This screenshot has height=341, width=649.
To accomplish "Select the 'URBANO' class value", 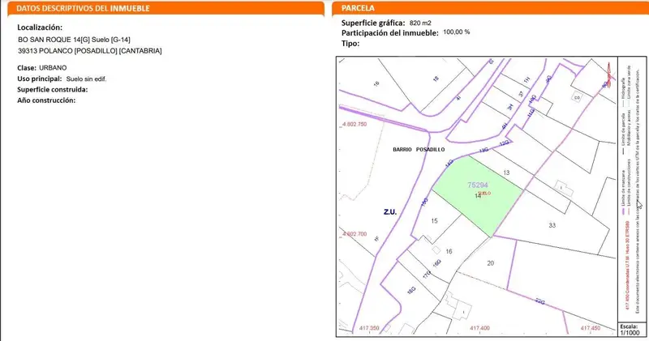I will coord(53,68).
